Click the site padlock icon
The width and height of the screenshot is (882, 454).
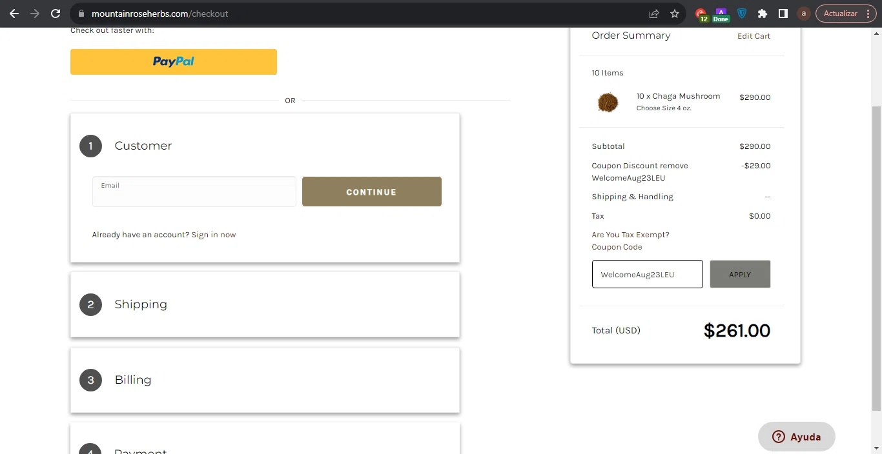pyautogui.click(x=81, y=14)
